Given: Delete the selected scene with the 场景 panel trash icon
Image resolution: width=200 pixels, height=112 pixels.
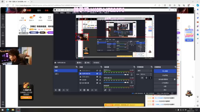Looking at the screenshot, I should pyautogui.click(x=59, y=90).
